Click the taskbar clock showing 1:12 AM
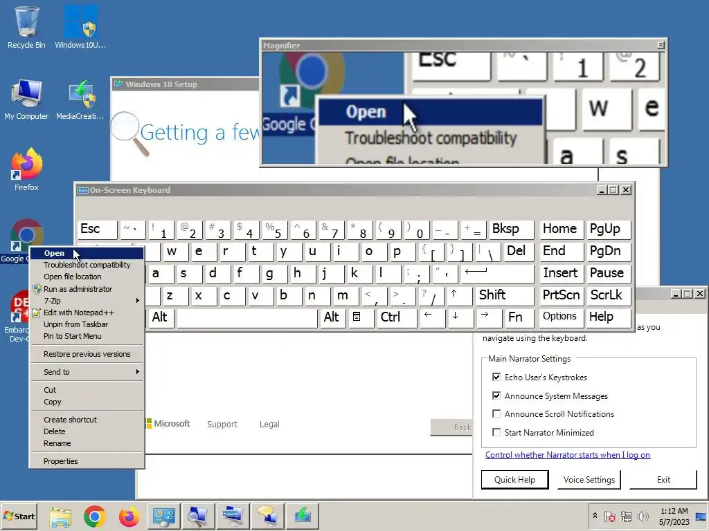This screenshot has width=709, height=531. 674,516
